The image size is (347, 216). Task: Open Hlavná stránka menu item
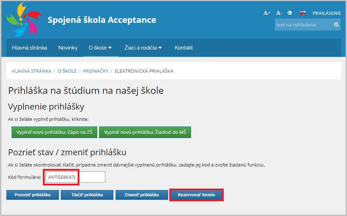click(30, 47)
